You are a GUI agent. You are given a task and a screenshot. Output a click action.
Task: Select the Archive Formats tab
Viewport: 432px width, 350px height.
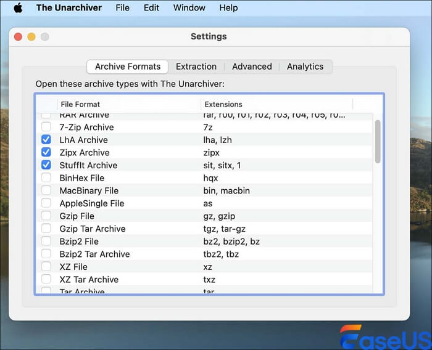click(x=128, y=67)
